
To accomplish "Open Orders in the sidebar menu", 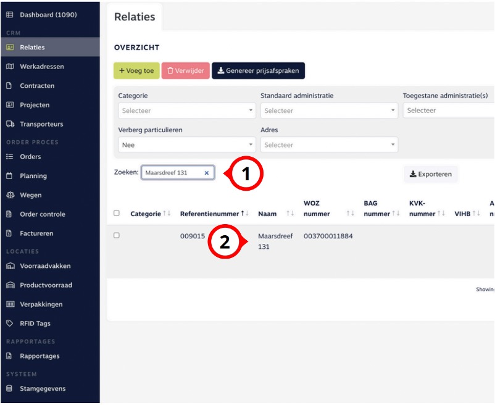I will pos(30,157).
